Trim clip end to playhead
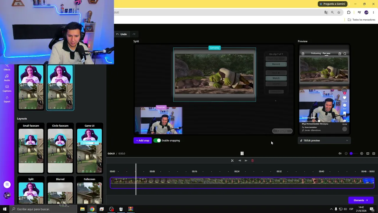The width and height of the screenshot is (378, 213). coord(246,161)
